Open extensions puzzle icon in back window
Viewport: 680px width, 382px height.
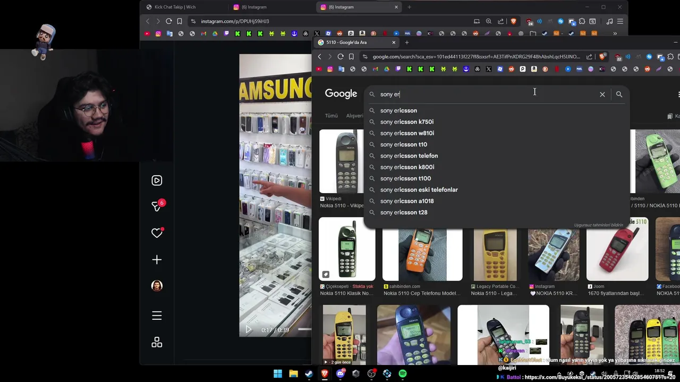(x=582, y=21)
